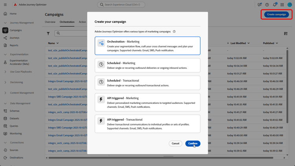This screenshot has height=166, width=295.
Task: Select API triggered - Marketing campaign type
Action: click(147, 102)
